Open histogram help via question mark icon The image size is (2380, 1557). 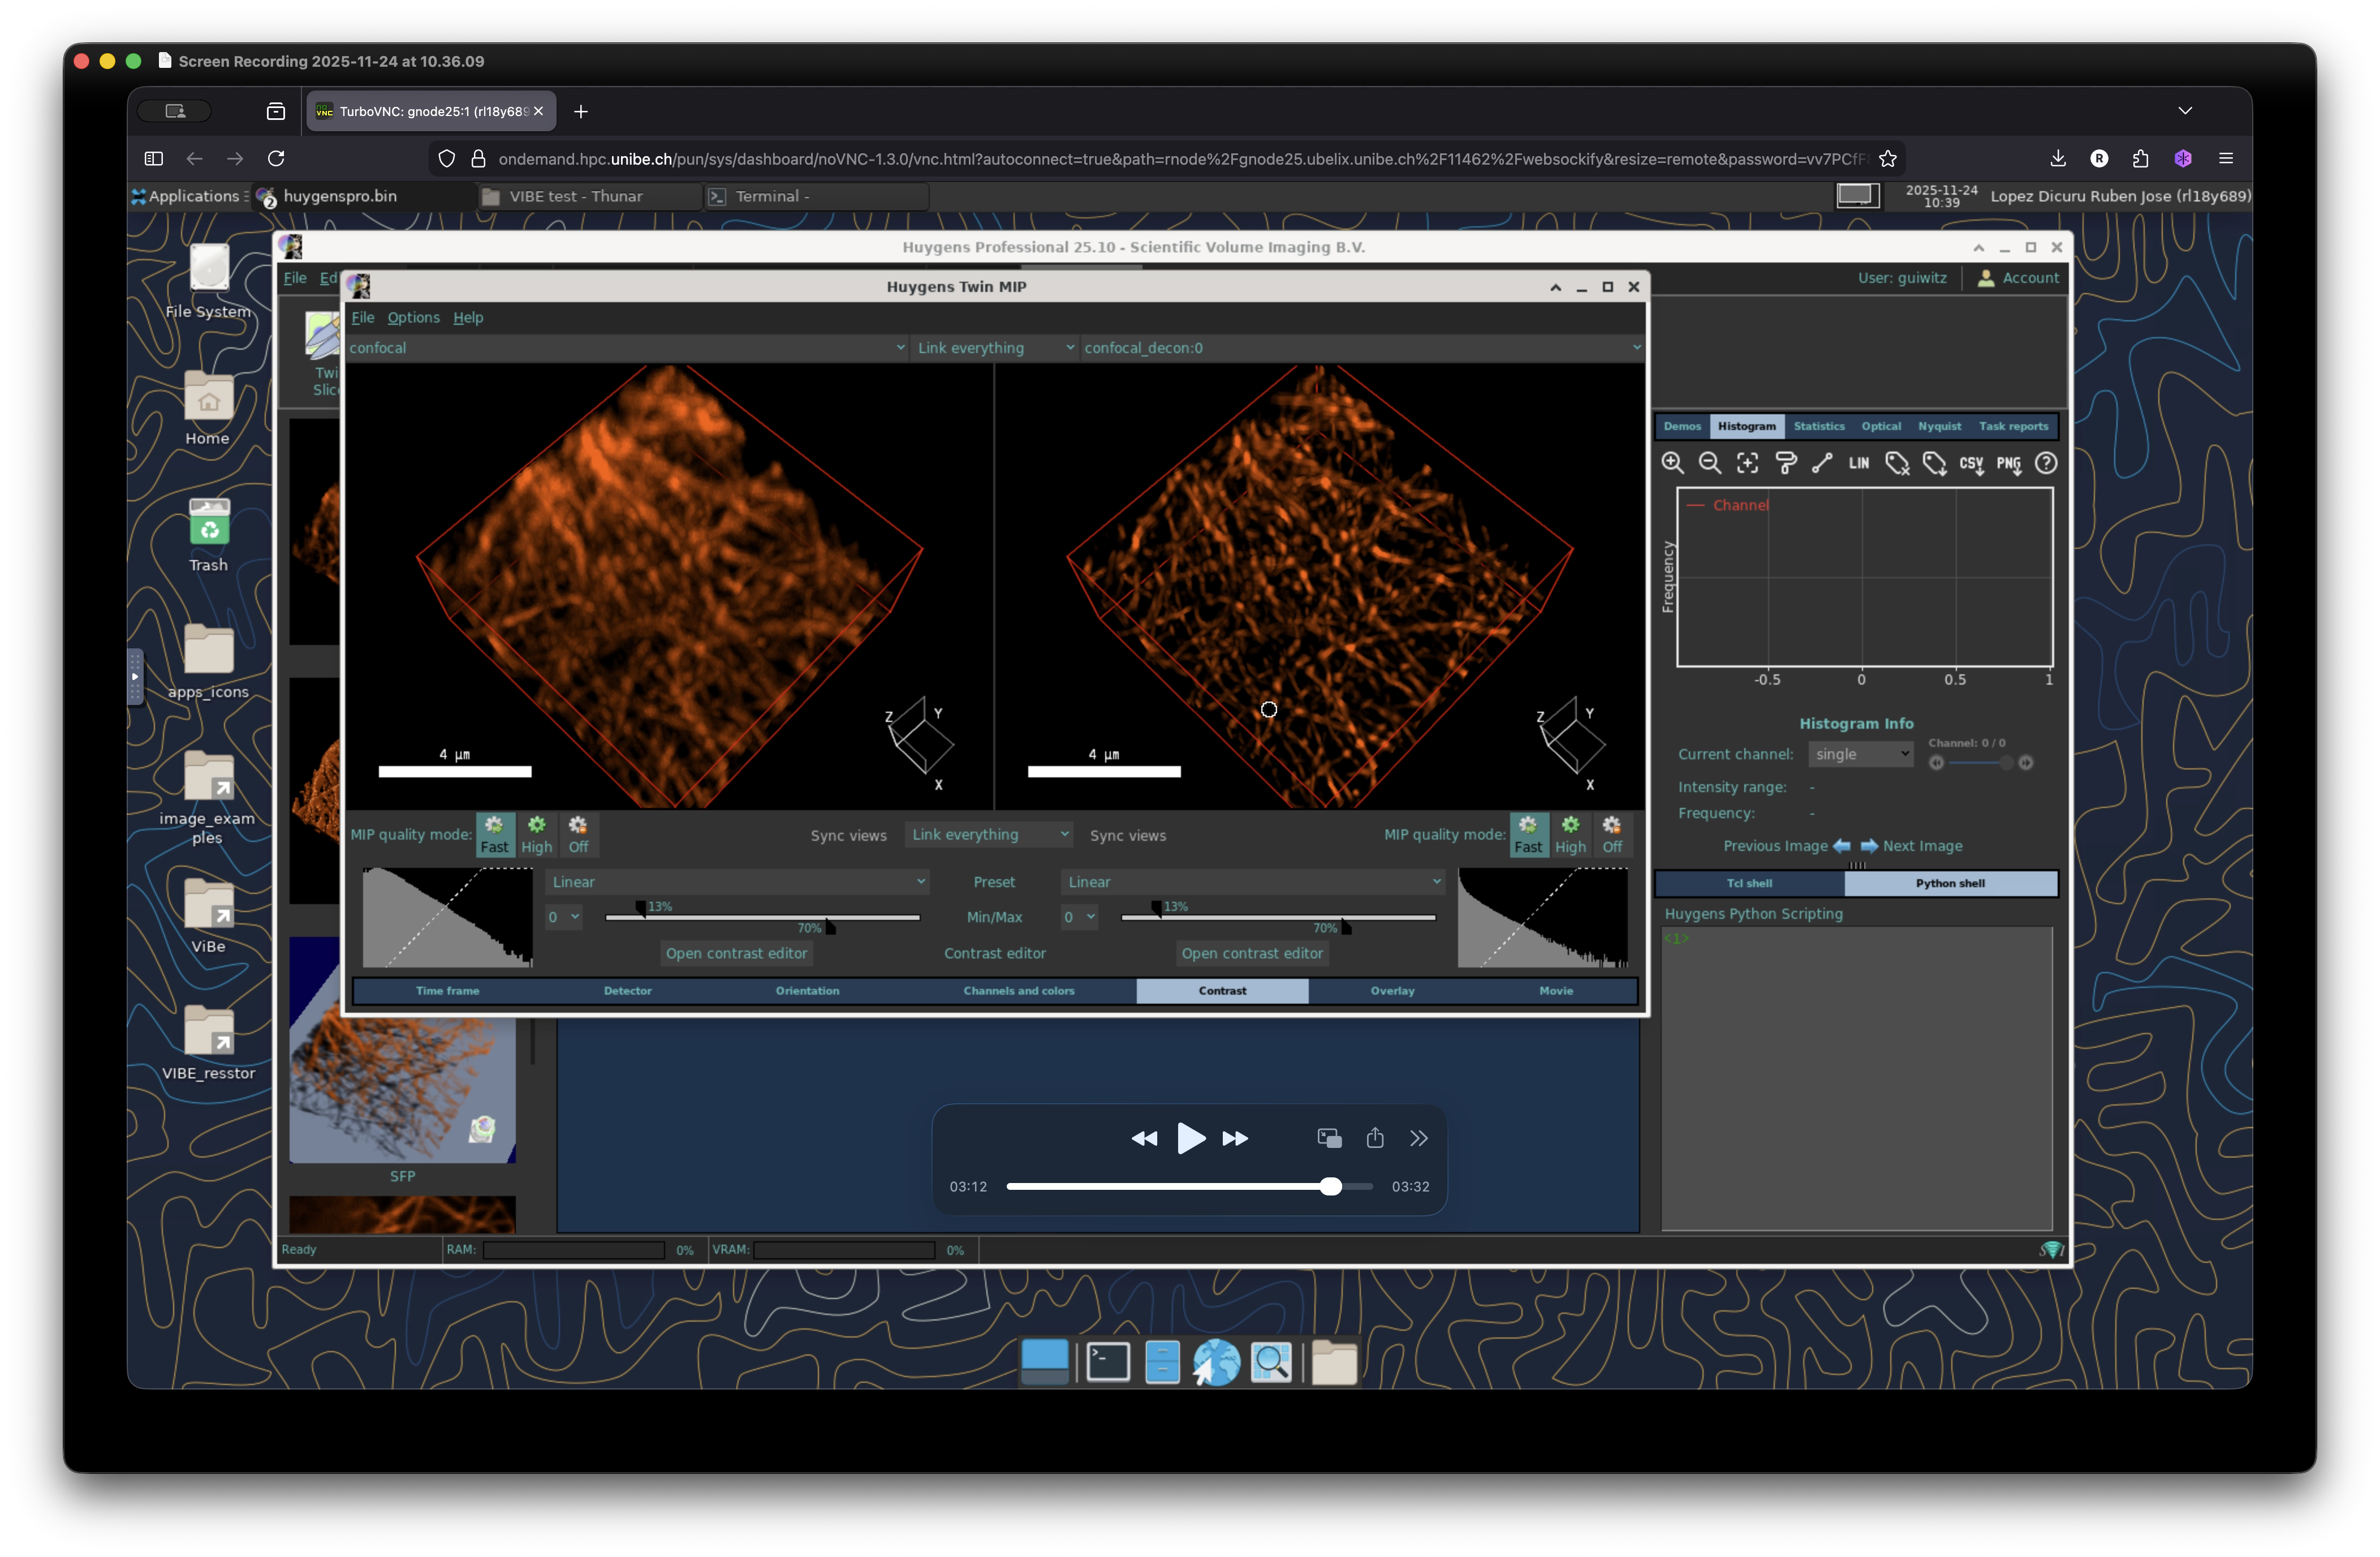click(2046, 463)
